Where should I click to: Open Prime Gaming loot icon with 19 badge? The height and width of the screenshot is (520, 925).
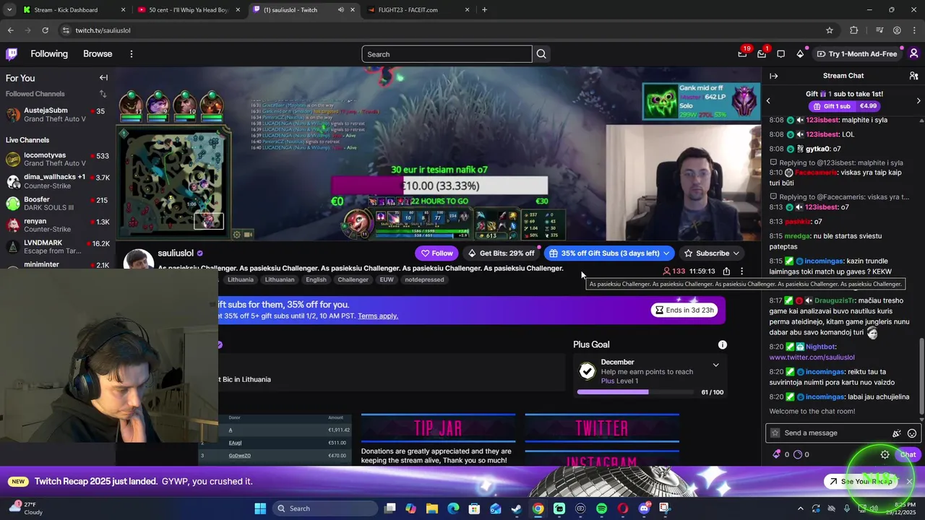[742, 53]
